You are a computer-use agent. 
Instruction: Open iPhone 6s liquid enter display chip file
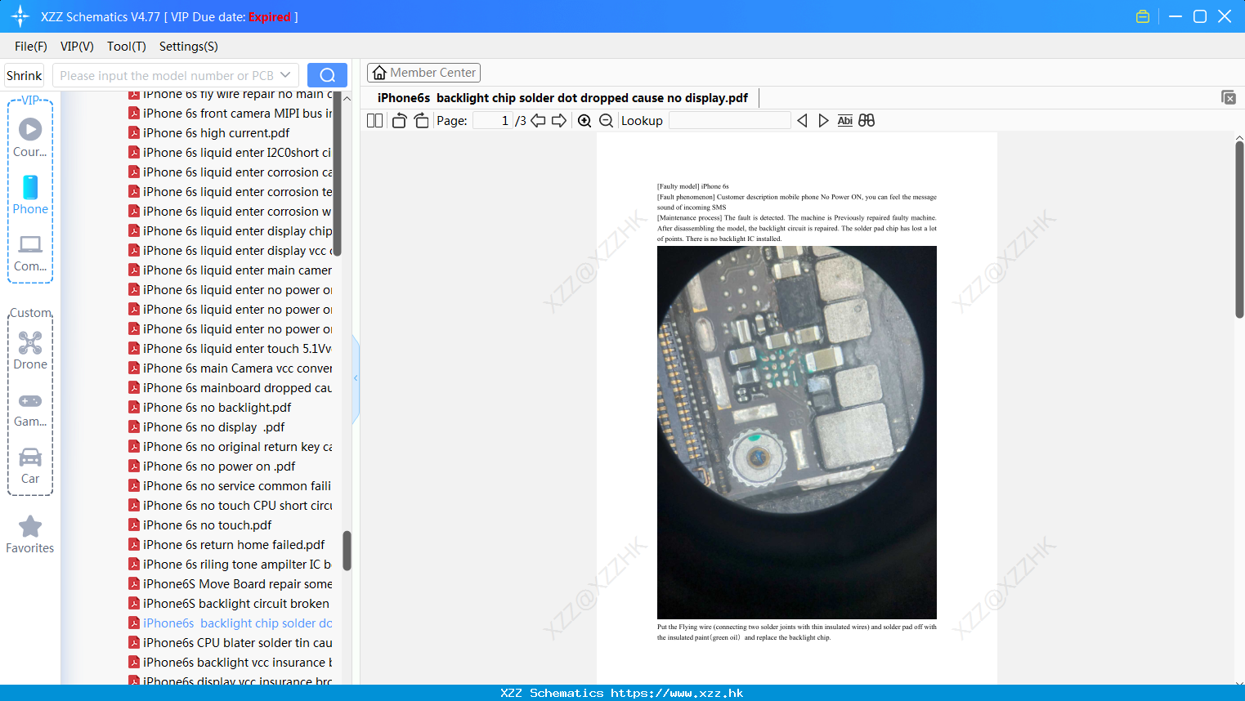point(231,231)
